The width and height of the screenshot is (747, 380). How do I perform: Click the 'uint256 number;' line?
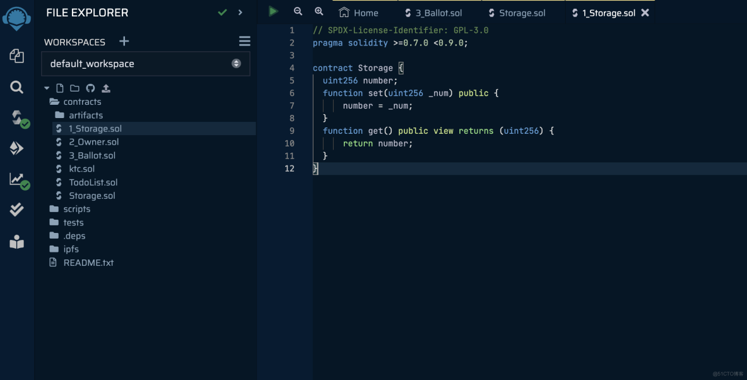point(360,81)
